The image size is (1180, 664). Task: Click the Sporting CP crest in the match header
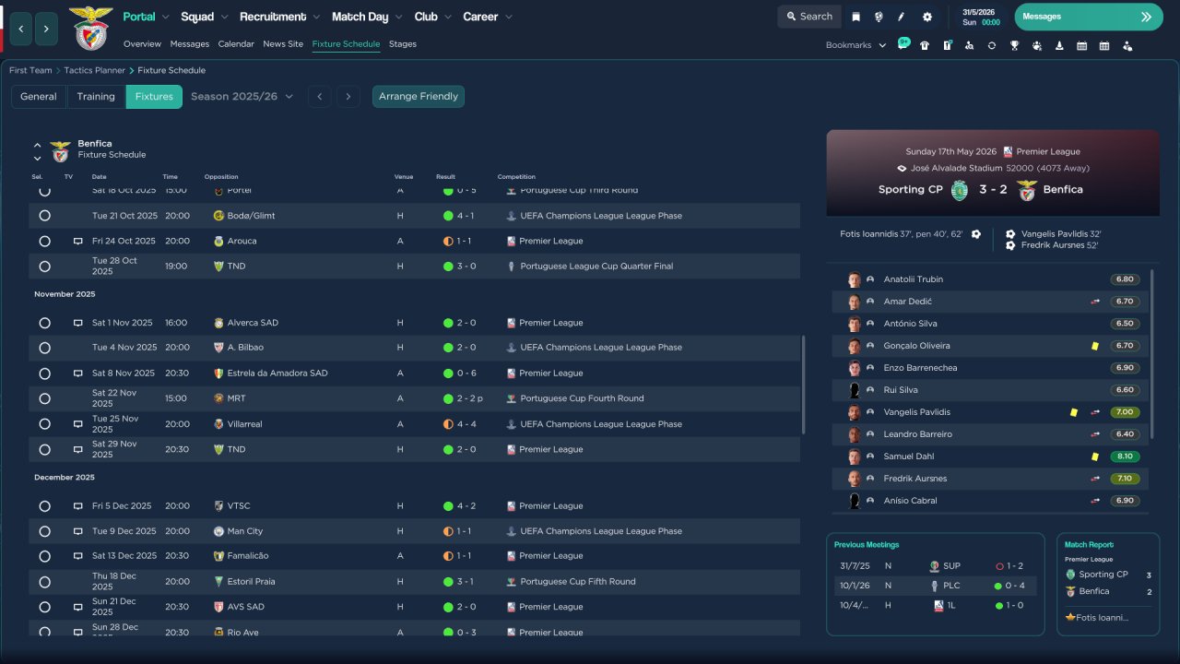[x=960, y=190]
